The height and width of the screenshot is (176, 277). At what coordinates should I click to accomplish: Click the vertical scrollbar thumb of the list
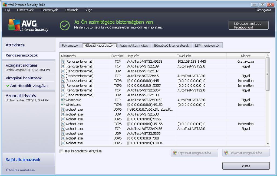click(x=268, y=74)
